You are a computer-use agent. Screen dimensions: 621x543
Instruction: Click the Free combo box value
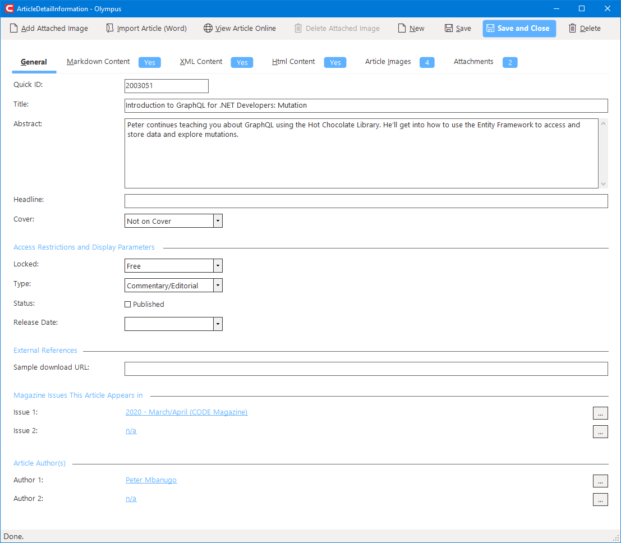(x=134, y=266)
